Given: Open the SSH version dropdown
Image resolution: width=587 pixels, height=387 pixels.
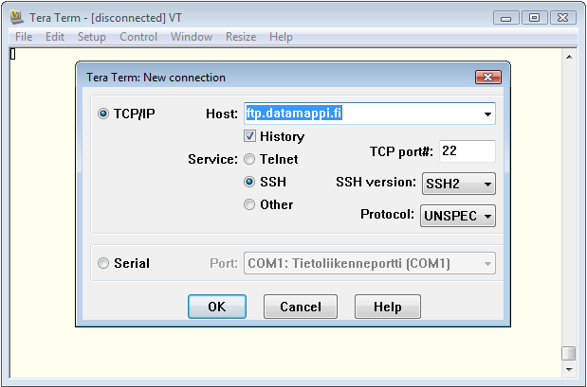Looking at the screenshot, I should pyautogui.click(x=459, y=184).
